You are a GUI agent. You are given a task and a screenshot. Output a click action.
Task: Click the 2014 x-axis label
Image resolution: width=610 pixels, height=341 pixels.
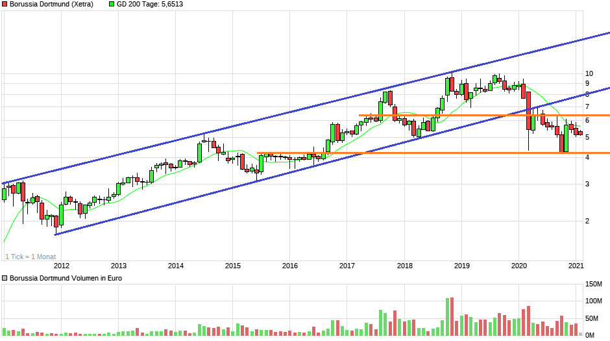[x=176, y=266]
